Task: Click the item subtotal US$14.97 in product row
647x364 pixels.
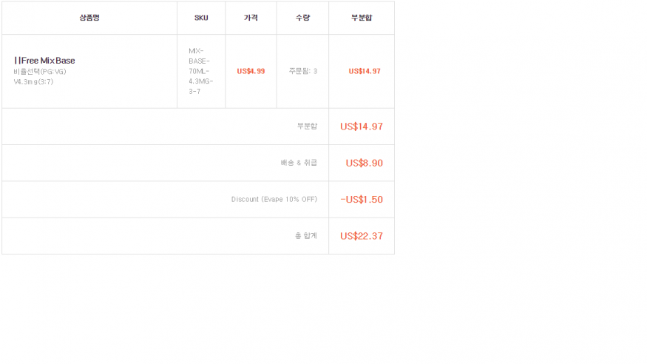Action: click(x=365, y=72)
